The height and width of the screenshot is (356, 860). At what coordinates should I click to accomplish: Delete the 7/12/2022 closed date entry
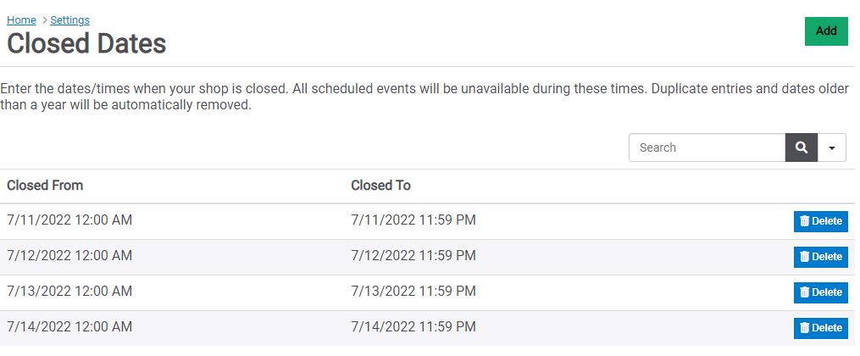point(820,257)
